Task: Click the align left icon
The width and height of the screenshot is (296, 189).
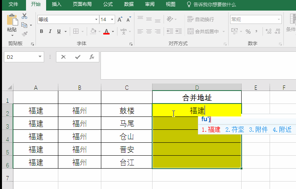Action: 140,31
